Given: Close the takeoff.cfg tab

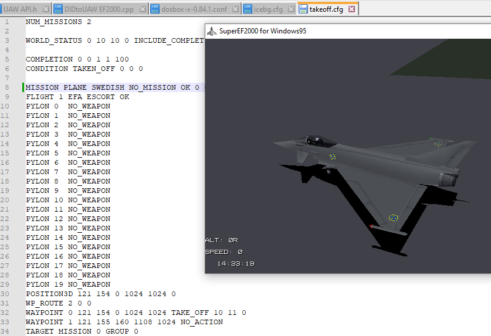Looking at the screenshot, I should [x=351, y=9].
